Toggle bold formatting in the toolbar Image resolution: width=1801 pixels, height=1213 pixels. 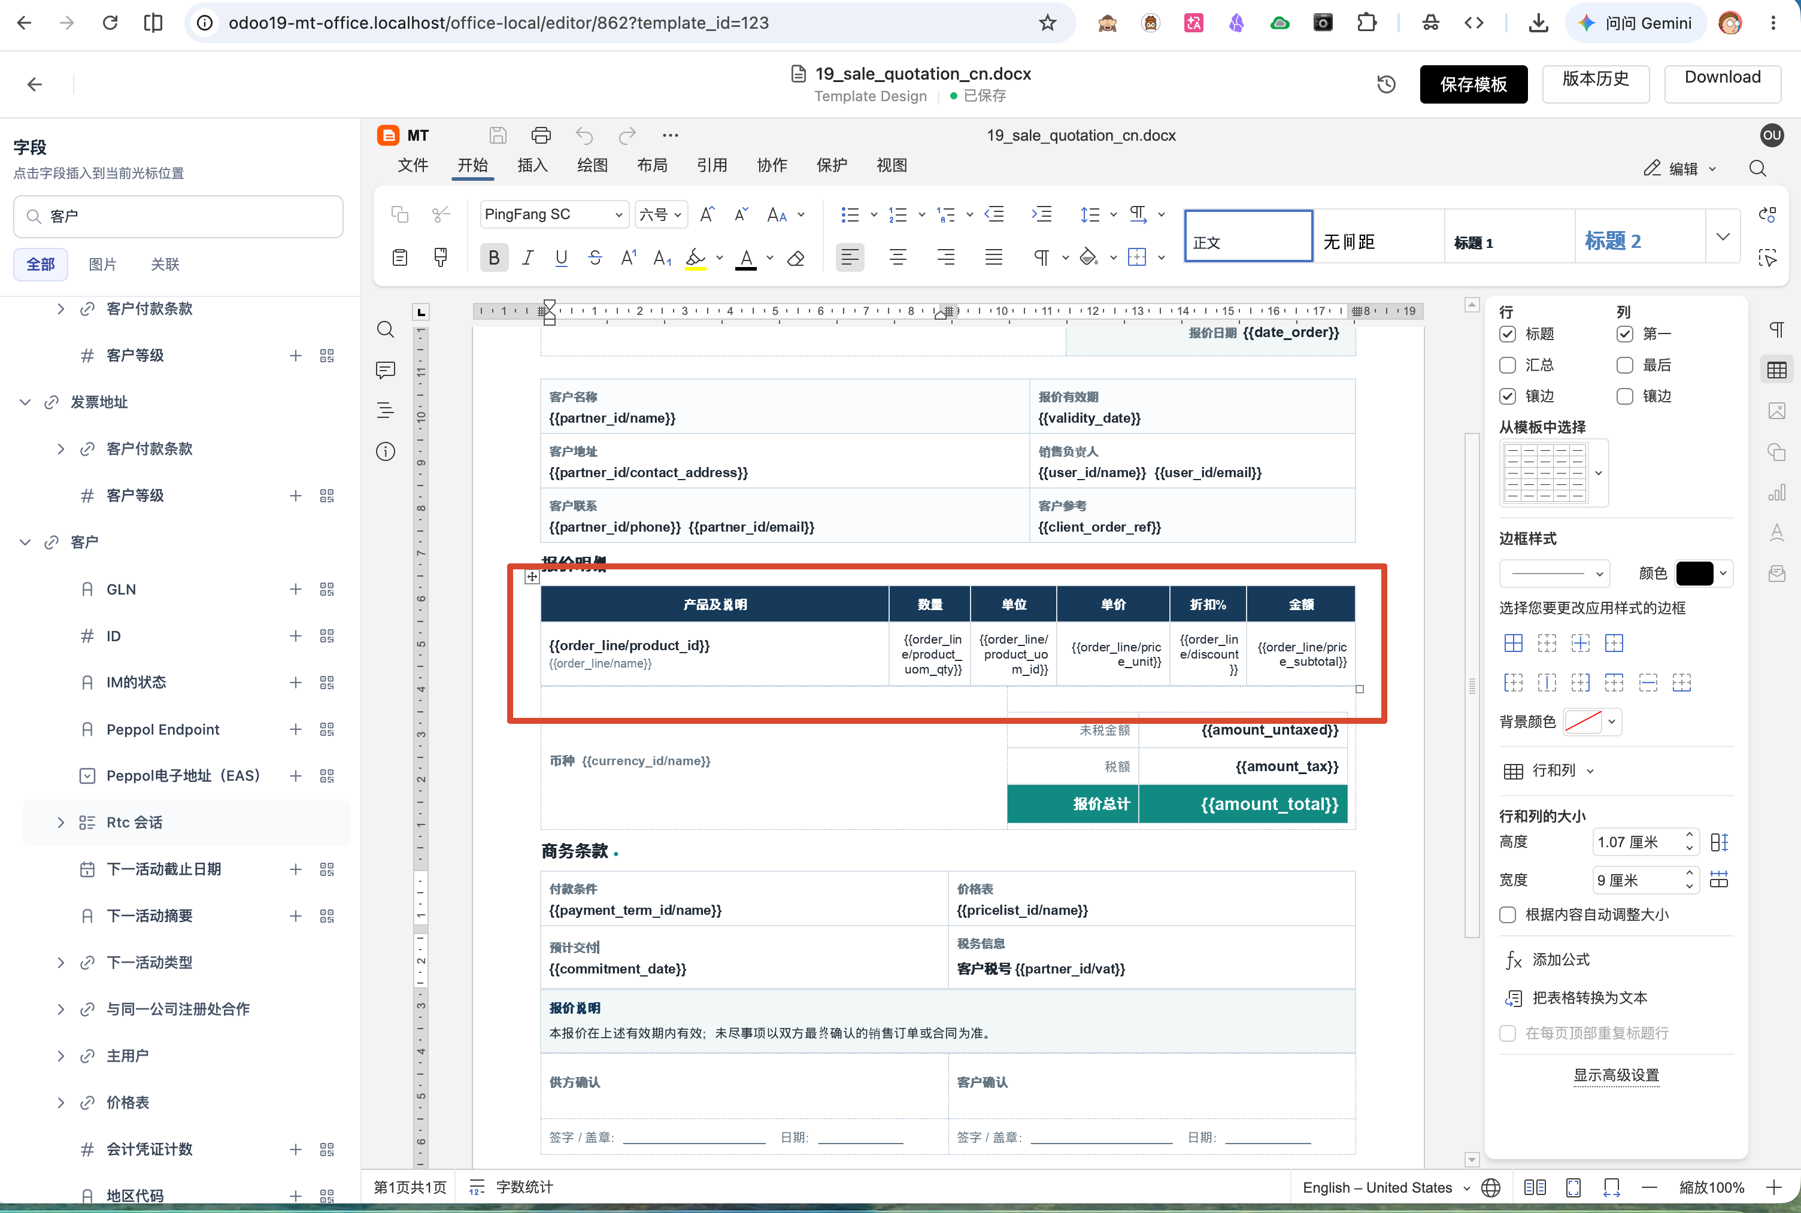493,257
